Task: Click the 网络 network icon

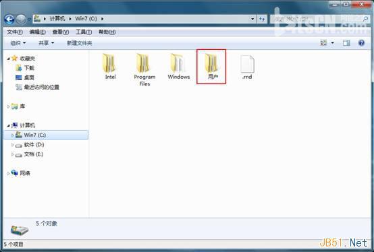Action: pos(15,173)
